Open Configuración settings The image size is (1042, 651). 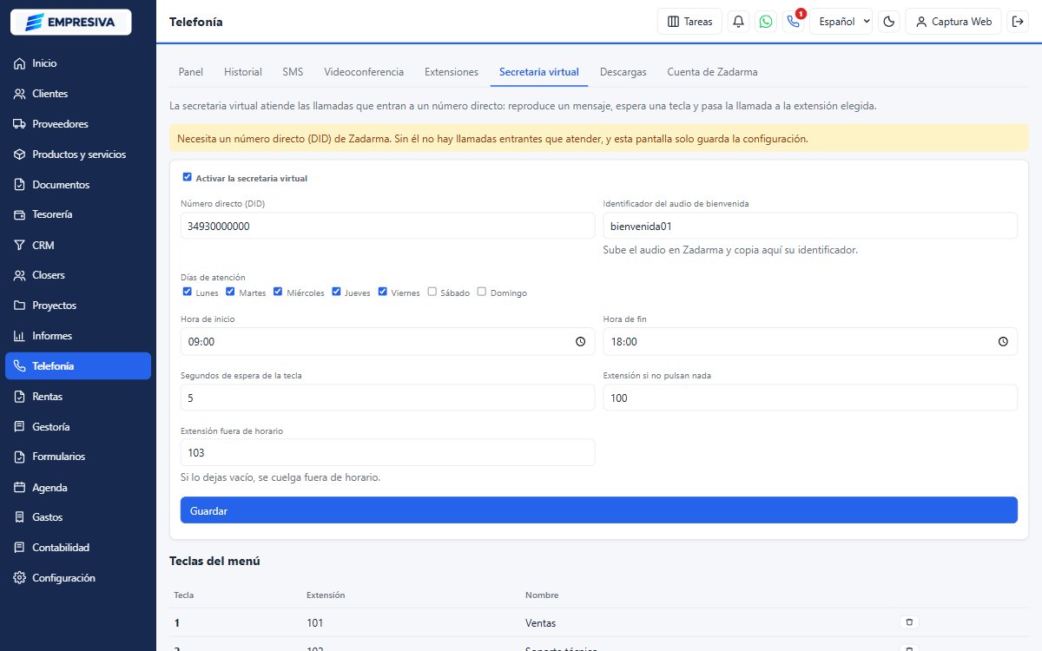tap(78, 578)
